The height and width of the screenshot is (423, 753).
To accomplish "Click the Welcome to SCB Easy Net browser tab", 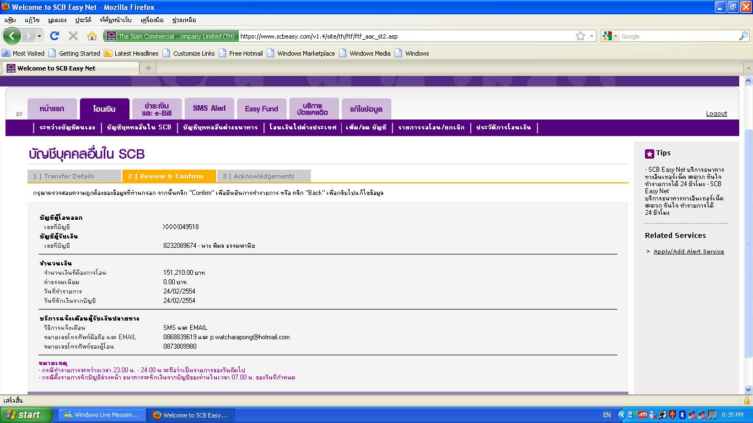I will point(71,68).
